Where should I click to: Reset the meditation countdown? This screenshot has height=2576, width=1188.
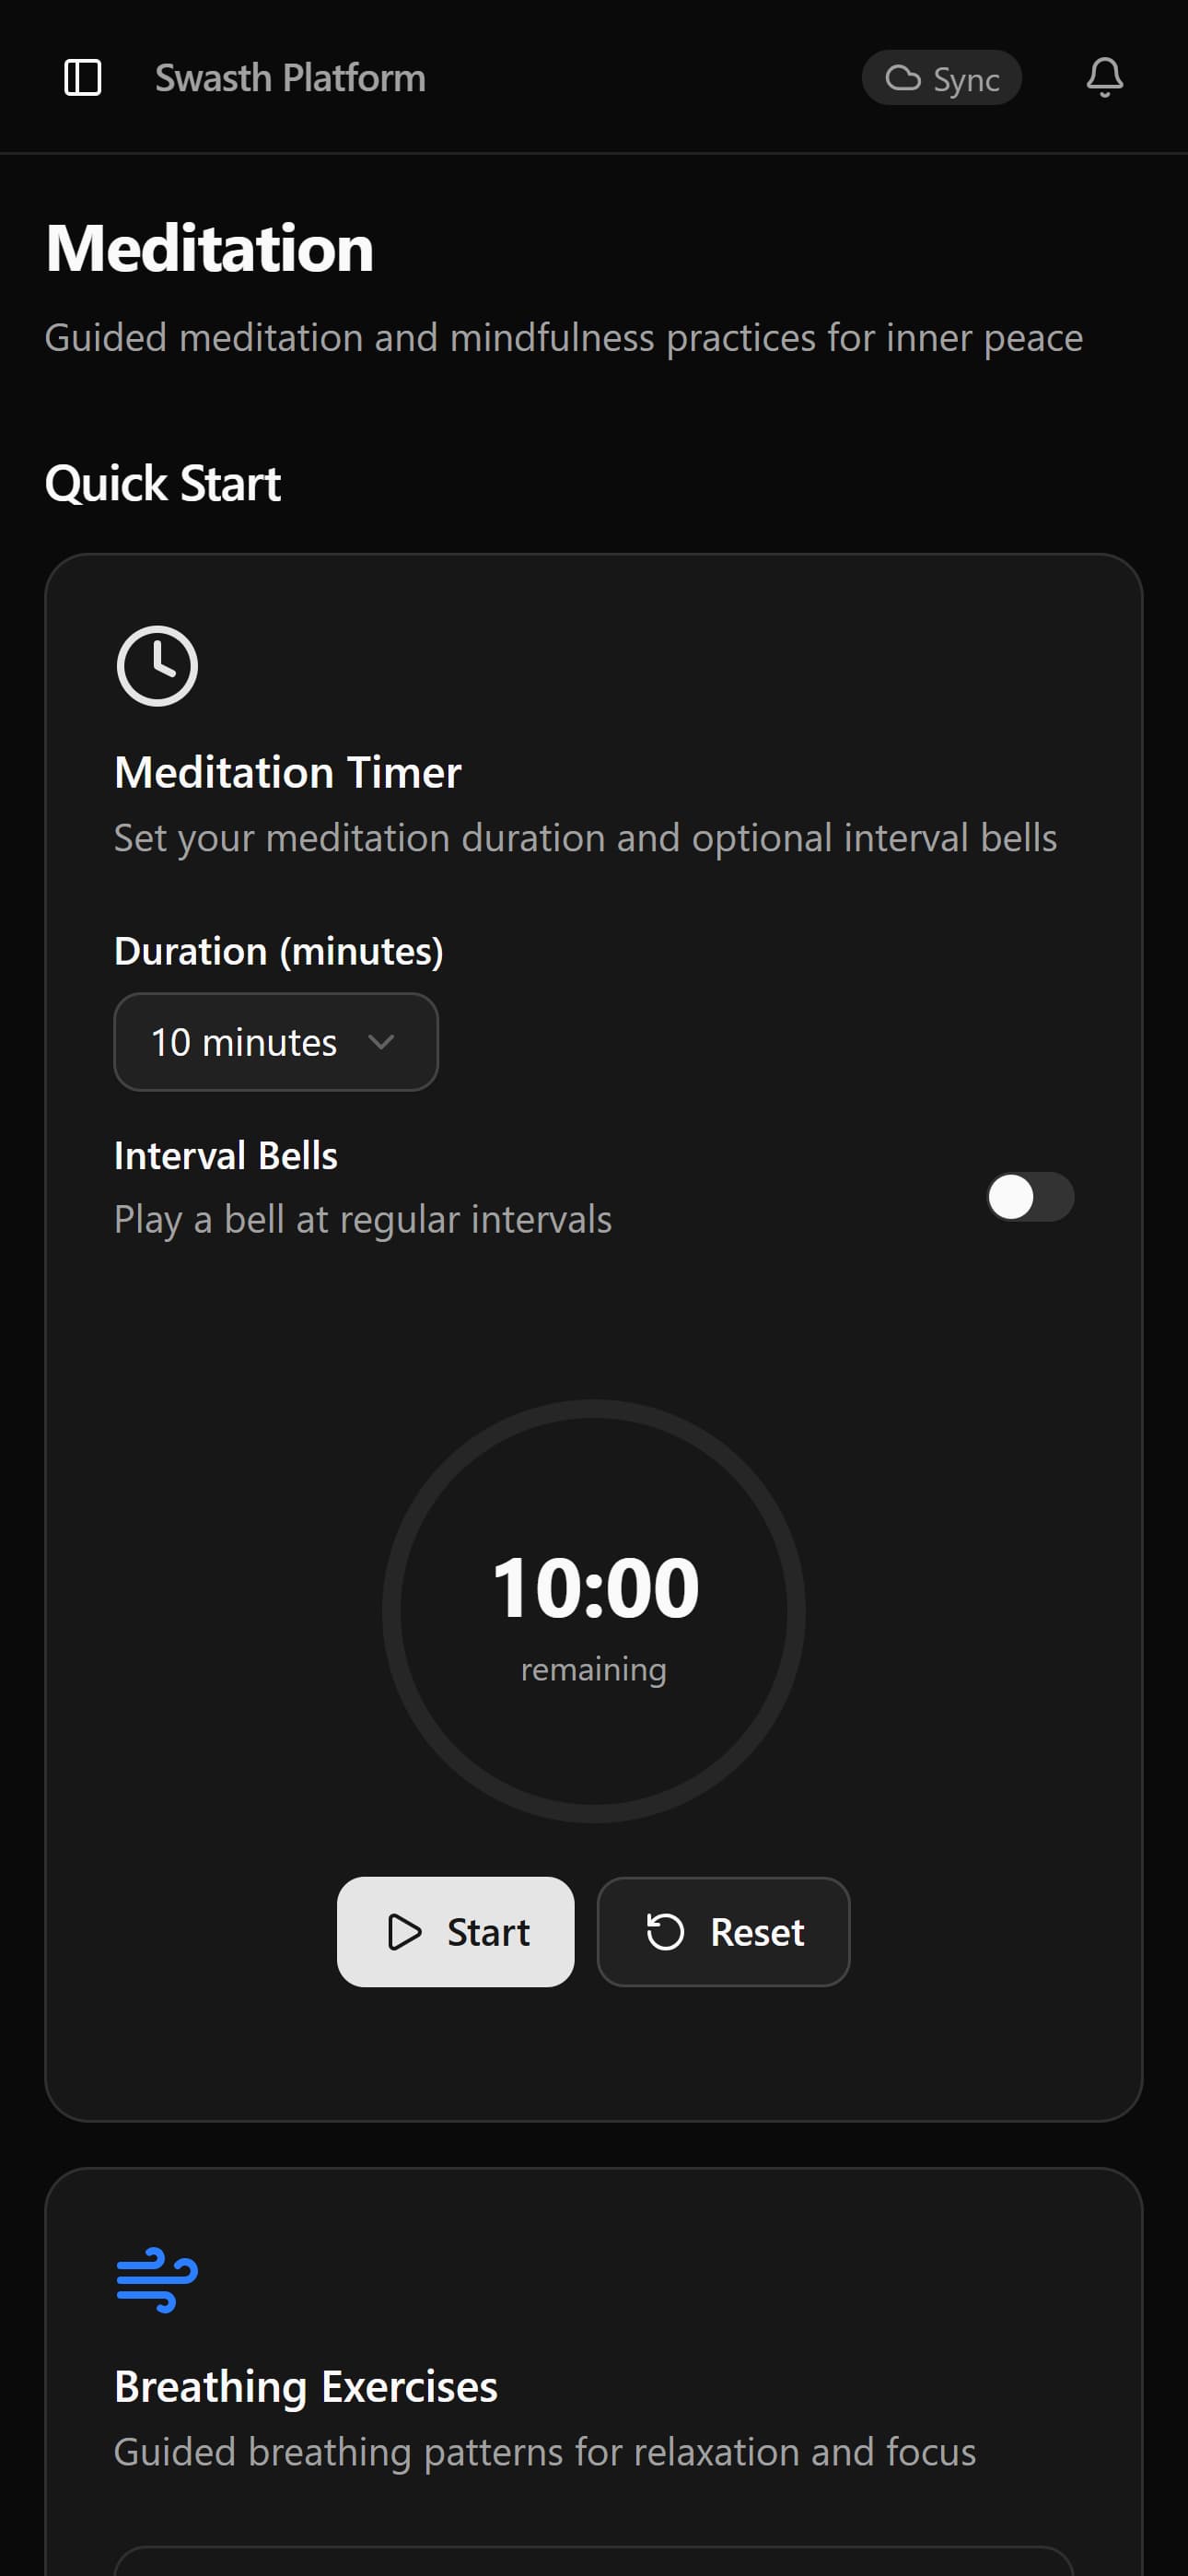(x=723, y=1931)
